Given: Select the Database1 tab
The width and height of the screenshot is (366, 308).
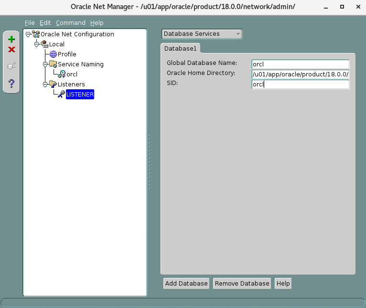Looking at the screenshot, I should (180, 49).
